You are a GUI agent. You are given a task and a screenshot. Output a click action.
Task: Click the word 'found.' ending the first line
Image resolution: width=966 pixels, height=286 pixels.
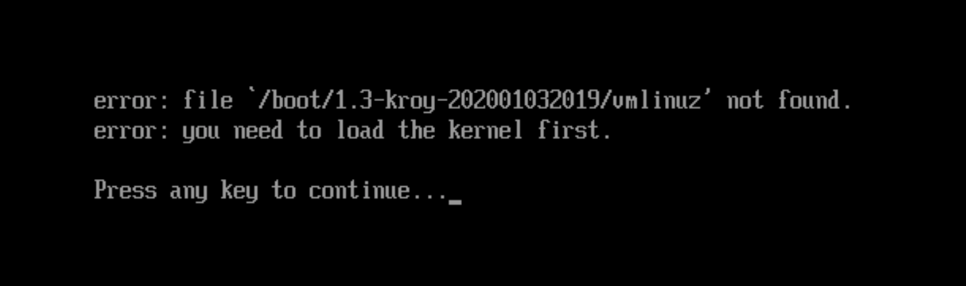(814, 100)
